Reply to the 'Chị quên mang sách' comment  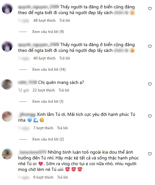[x=64, y=90]
